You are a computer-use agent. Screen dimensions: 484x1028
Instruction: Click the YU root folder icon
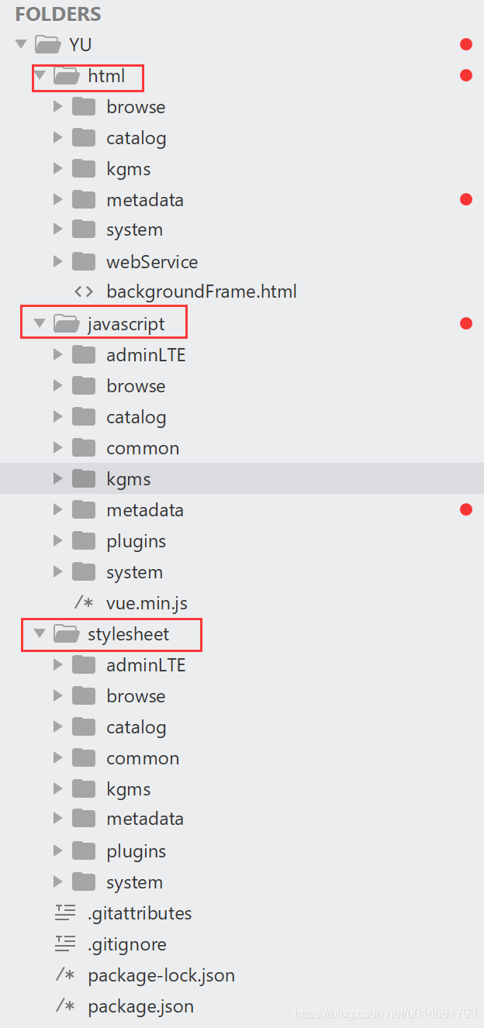click(48, 44)
